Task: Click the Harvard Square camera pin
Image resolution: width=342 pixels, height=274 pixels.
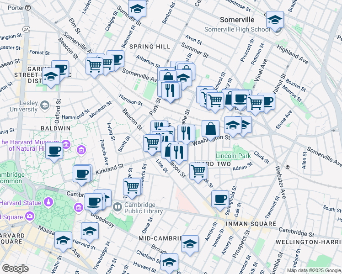Action: tap(29, 216)
